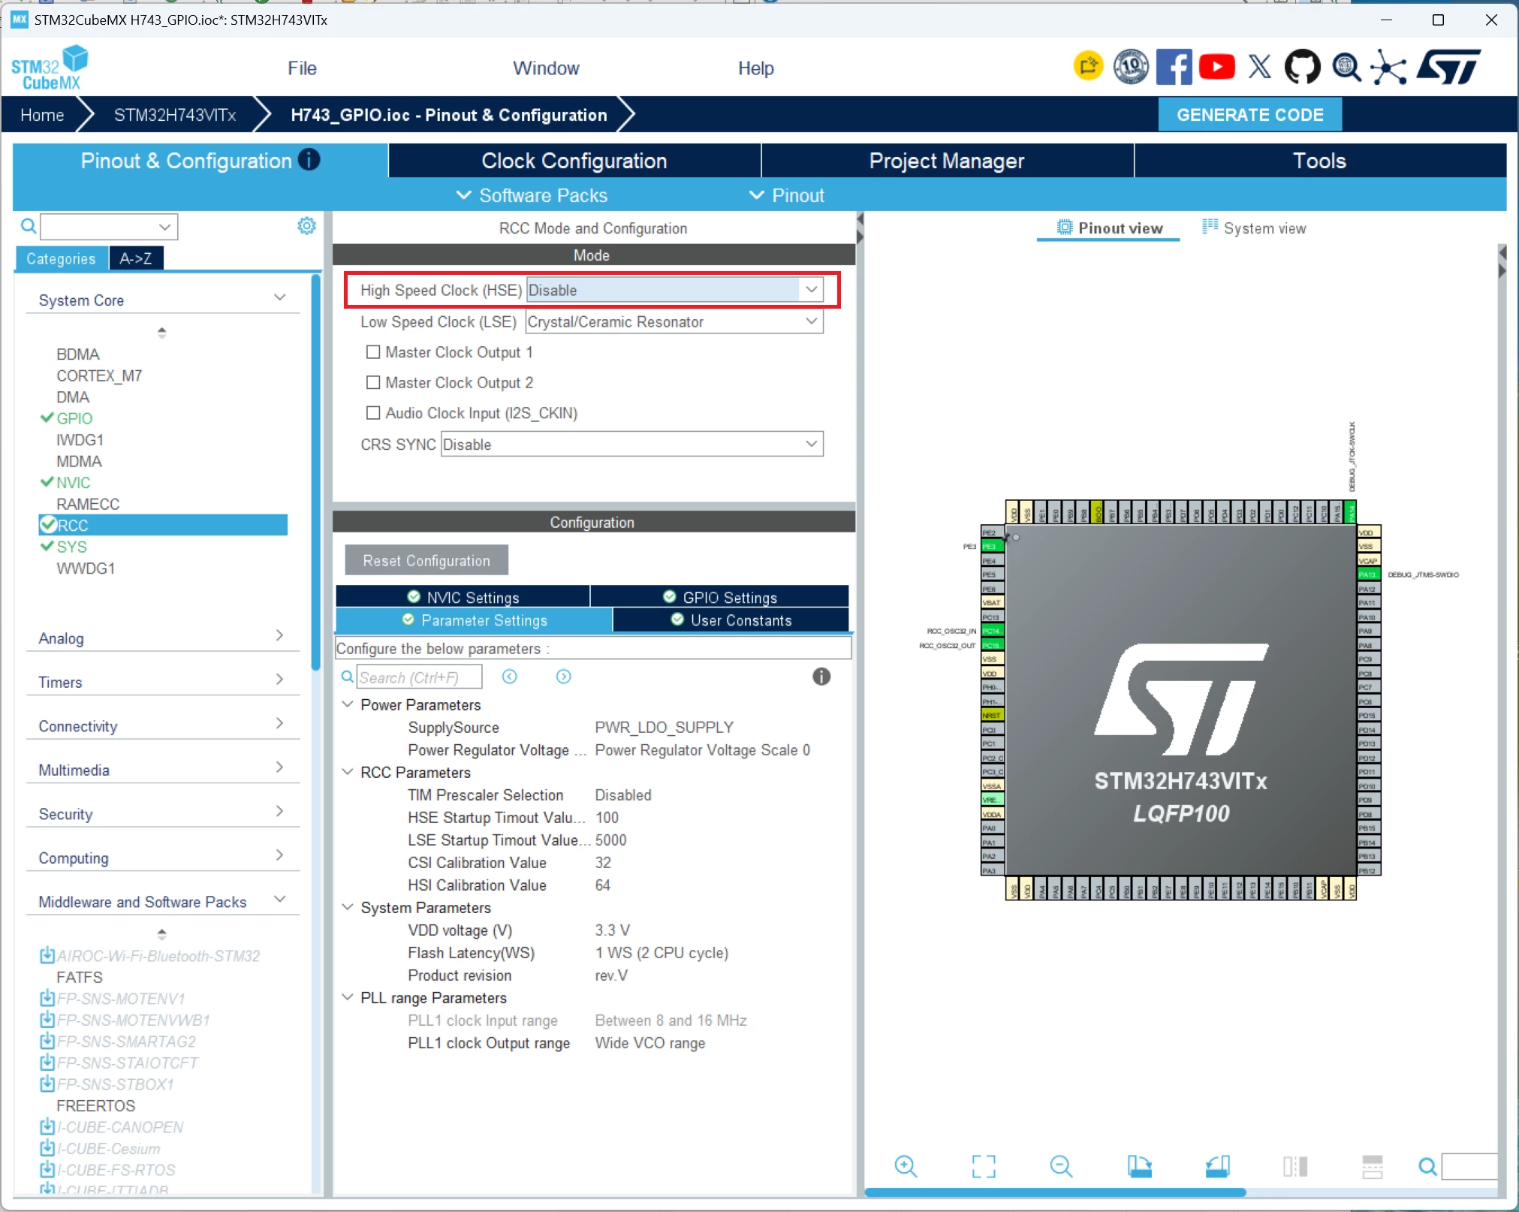This screenshot has width=1519, height=1212.
Task: Open the YouTube icon link
Action: pyautogui.click(x=1216, y=67)
